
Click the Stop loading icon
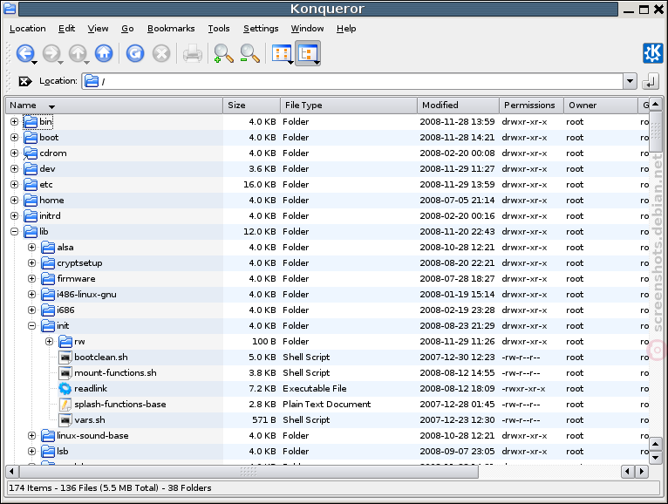(x=161, y=53)
